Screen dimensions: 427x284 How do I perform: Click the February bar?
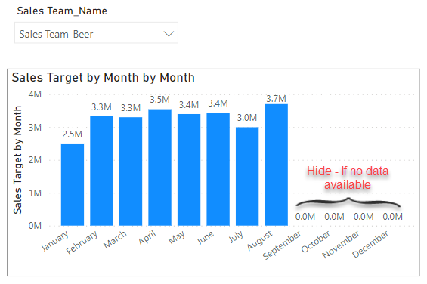pyautogui.click(x=101, y=171)
